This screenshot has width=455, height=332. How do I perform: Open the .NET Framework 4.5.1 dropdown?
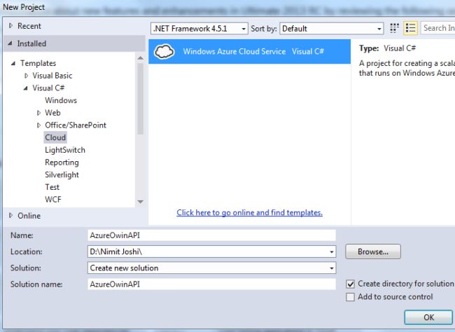click(x=199, y=29)
